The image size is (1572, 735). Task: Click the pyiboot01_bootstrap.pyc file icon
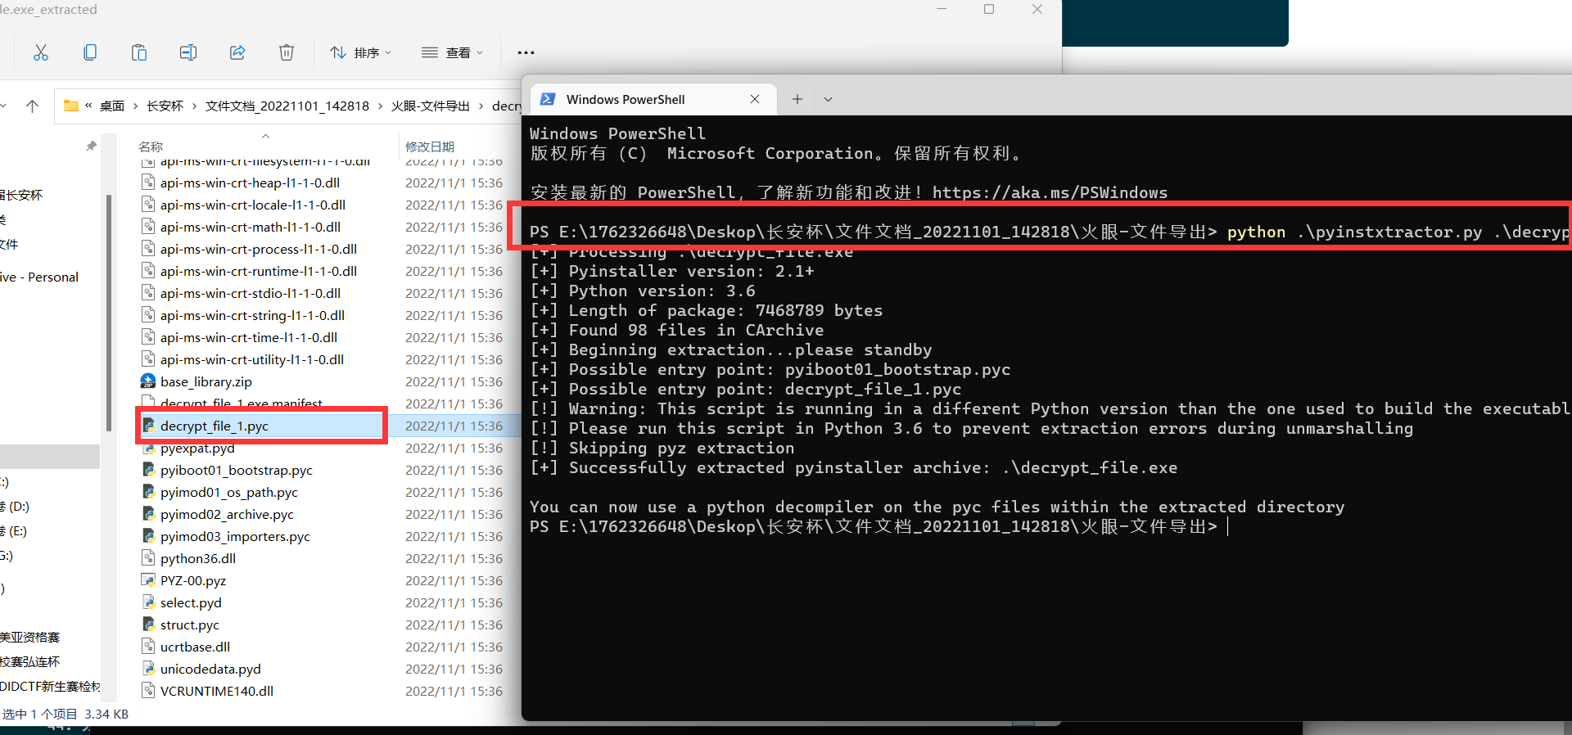coord(148,470)
